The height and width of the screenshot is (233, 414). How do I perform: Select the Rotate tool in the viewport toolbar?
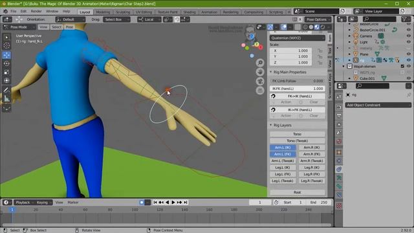click(x=6, y=63)
